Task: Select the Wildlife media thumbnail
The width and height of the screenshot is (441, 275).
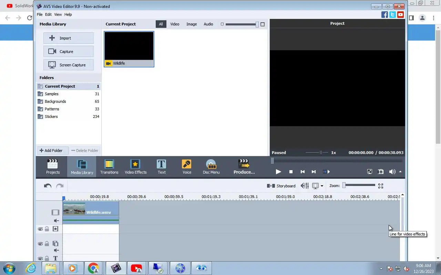Action: (129, 49)
